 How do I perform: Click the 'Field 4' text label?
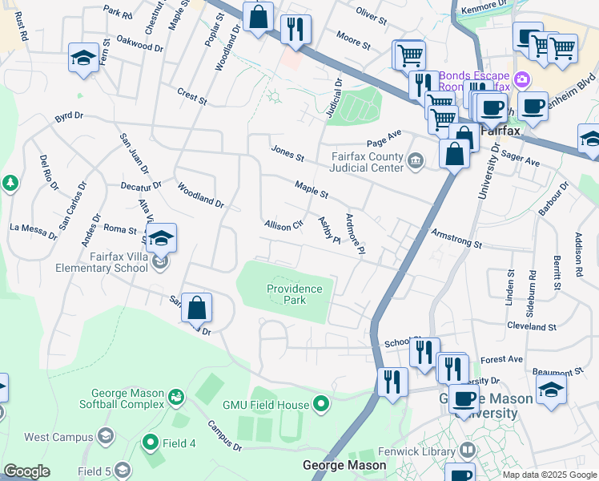[179, 443]
